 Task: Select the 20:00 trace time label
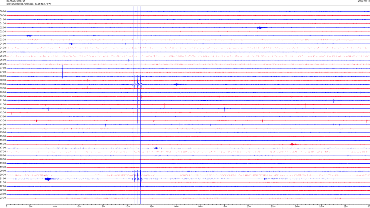(x=3, y=171)
